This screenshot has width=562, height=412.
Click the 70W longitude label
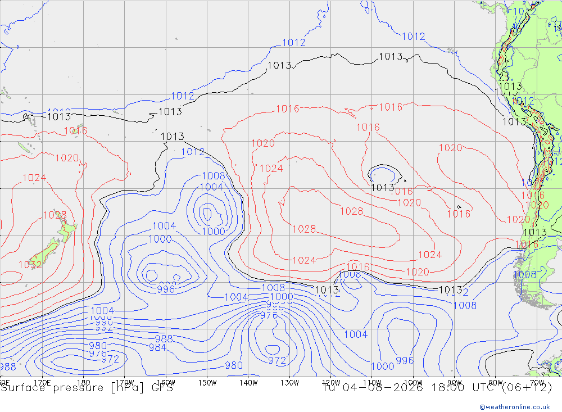pyautogui.click(x=537, y=383)
